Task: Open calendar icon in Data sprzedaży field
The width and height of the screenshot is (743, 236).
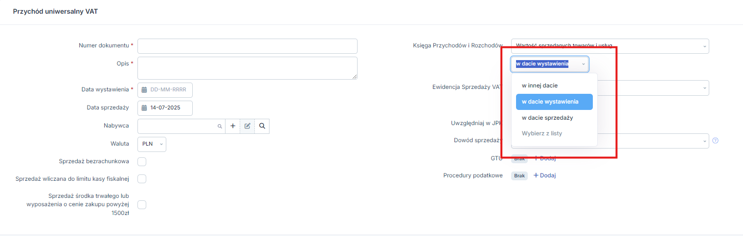Action: point(144,108)
